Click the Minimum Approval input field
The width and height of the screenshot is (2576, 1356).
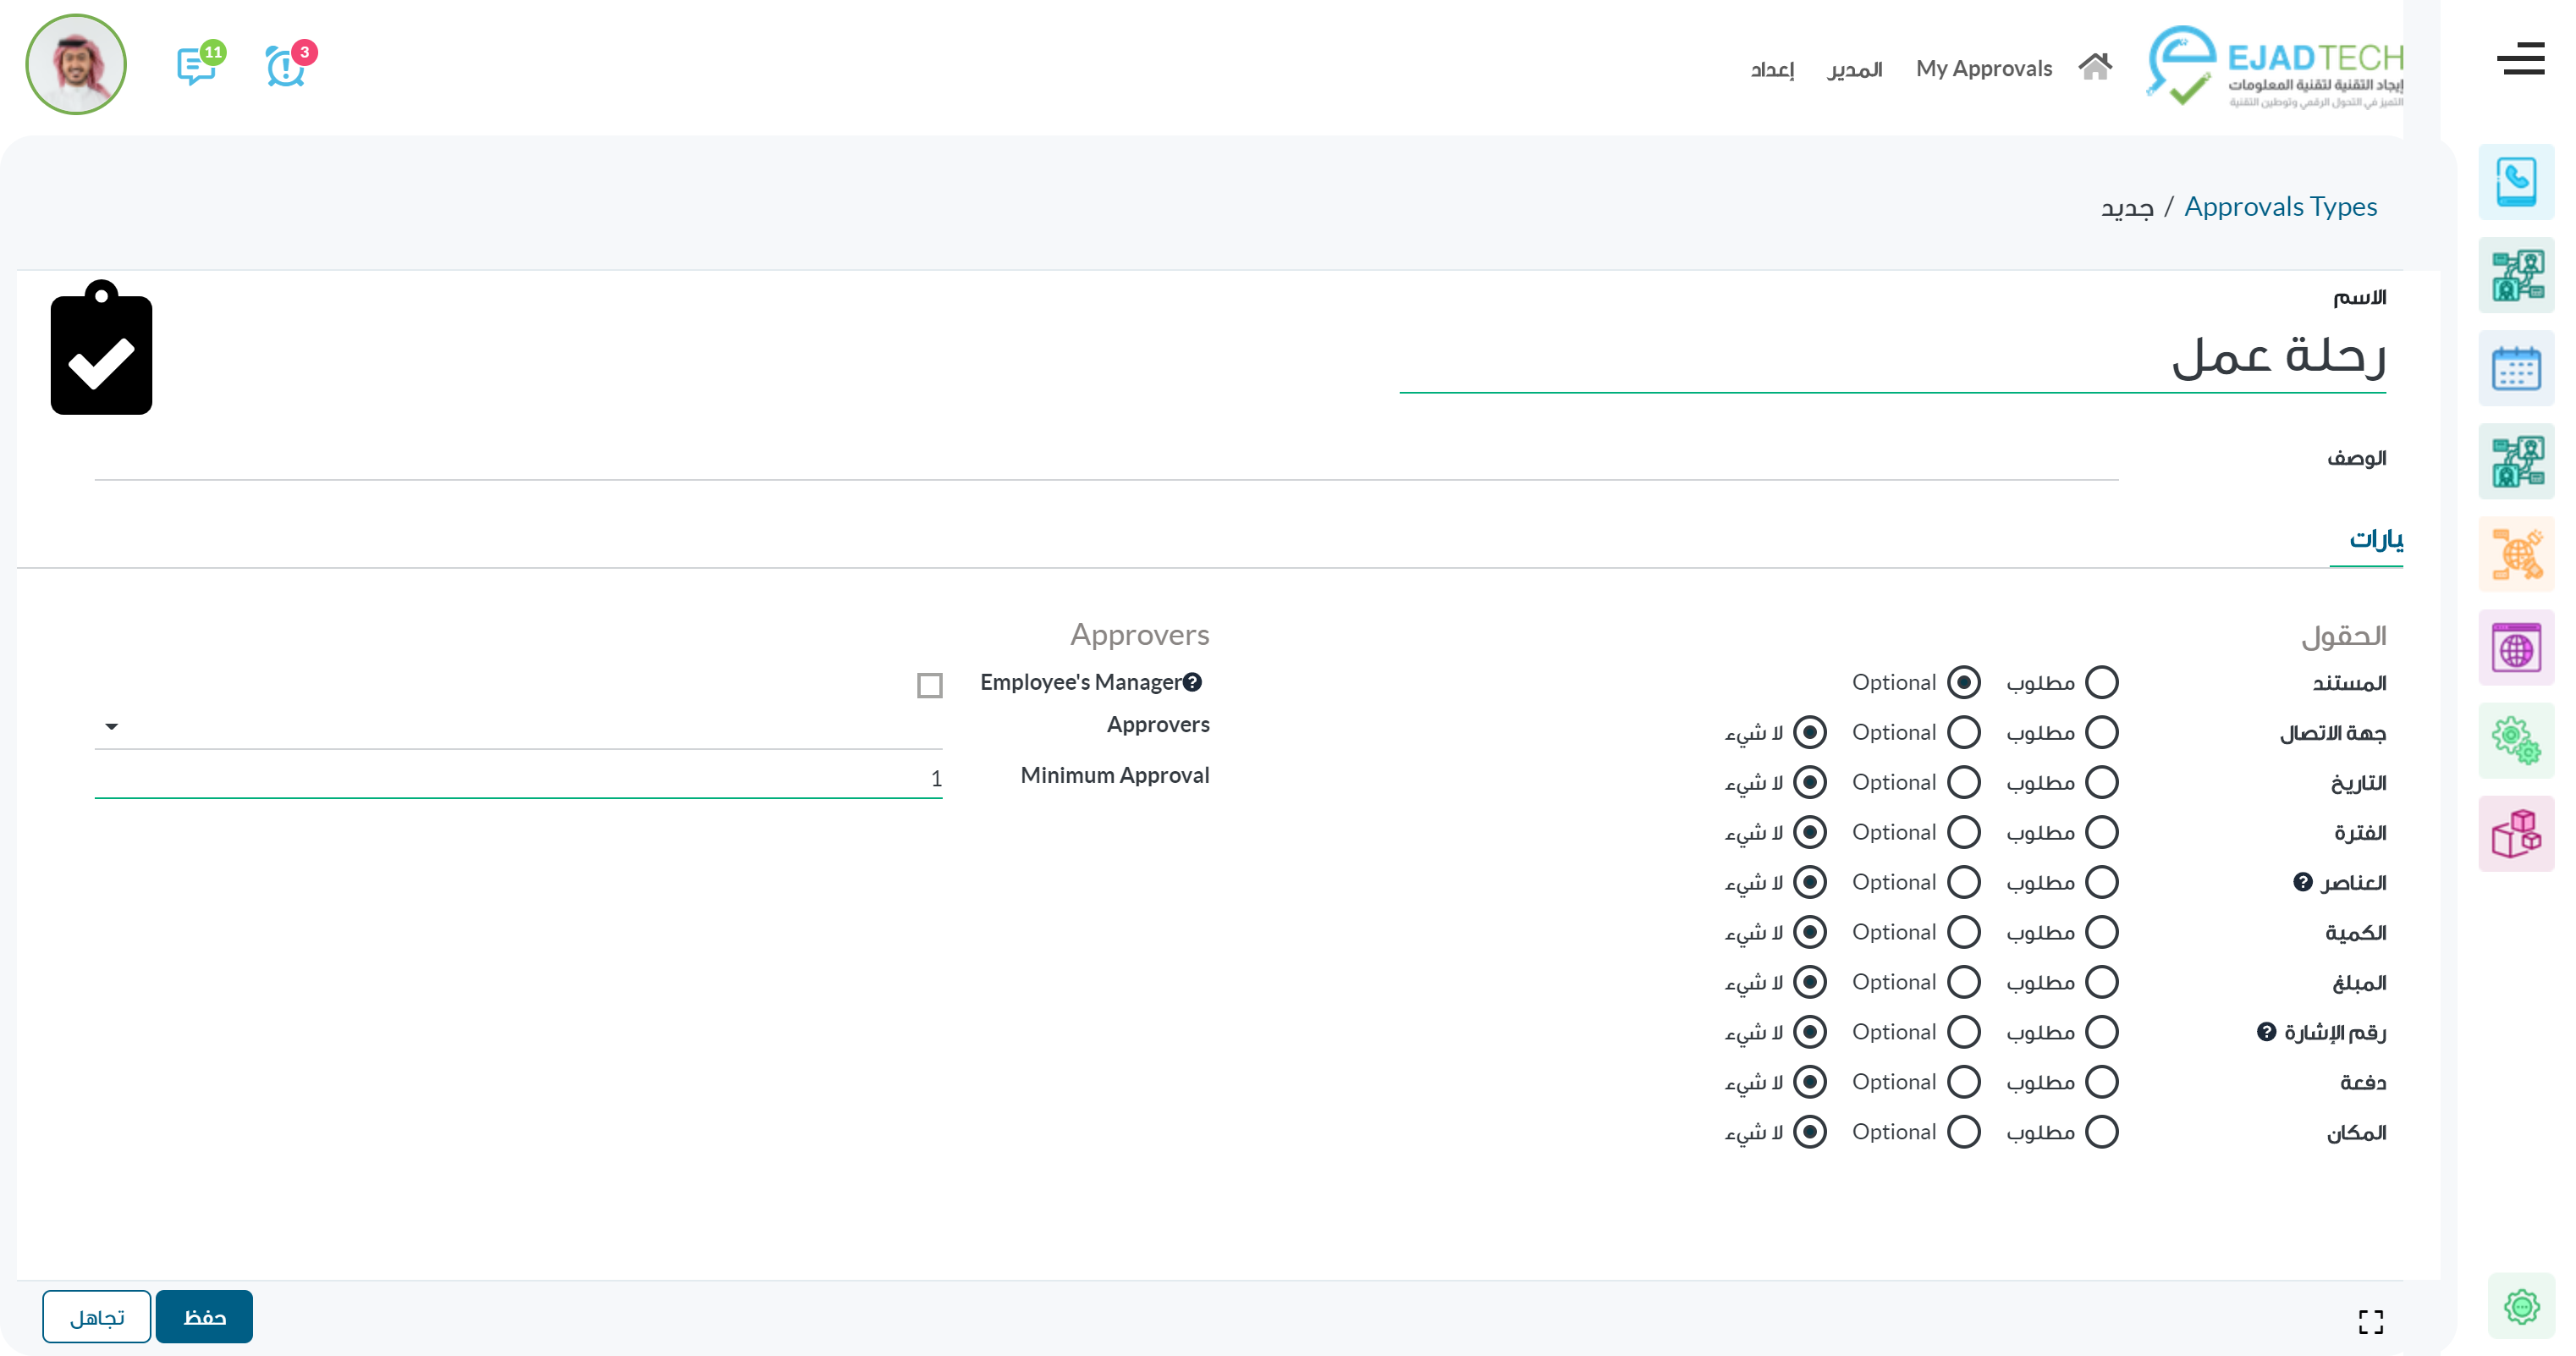click(518, 778)
